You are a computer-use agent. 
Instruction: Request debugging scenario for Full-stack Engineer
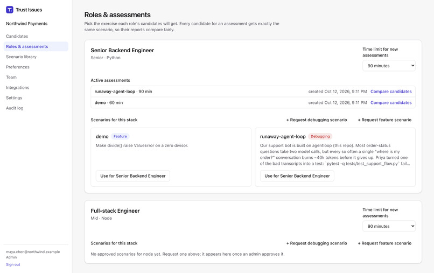317,243
